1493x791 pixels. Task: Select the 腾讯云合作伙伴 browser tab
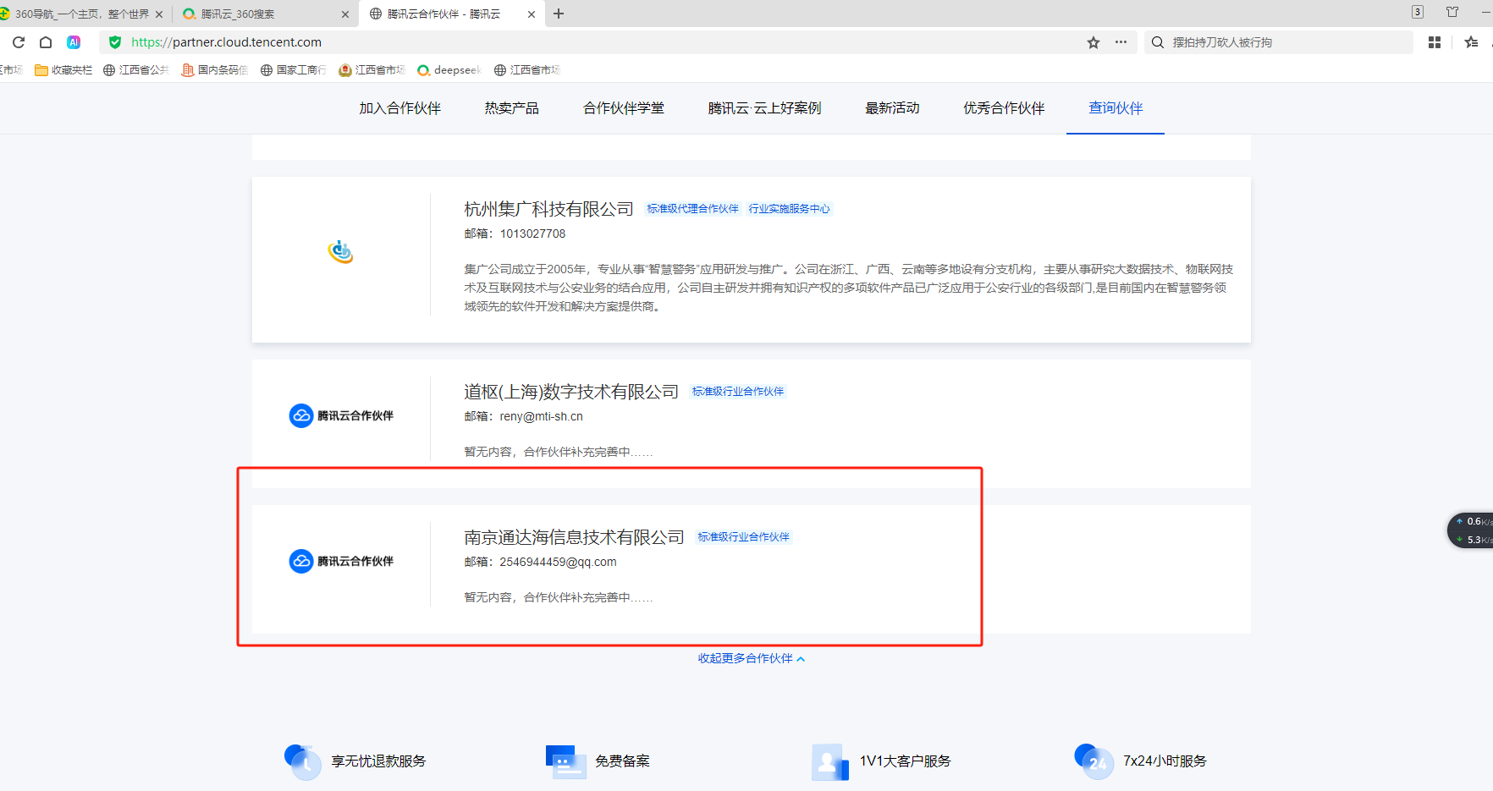tap(452, 14)
